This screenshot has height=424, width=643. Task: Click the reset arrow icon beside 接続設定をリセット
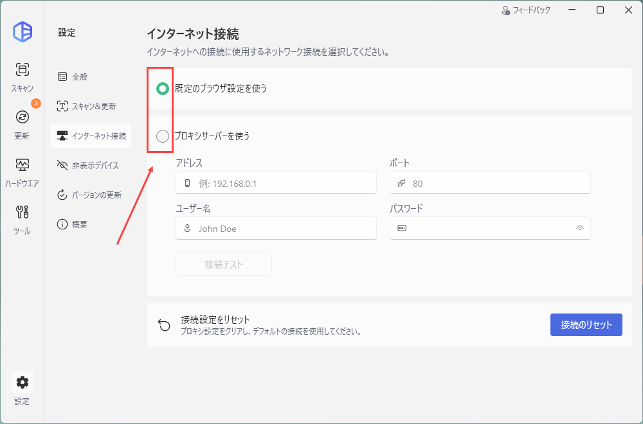tap(164, 325)
